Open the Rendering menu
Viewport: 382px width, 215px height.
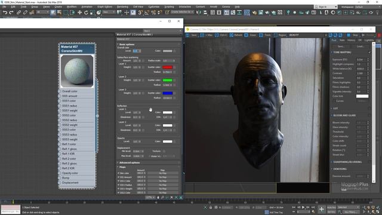(x=122, y=7)
